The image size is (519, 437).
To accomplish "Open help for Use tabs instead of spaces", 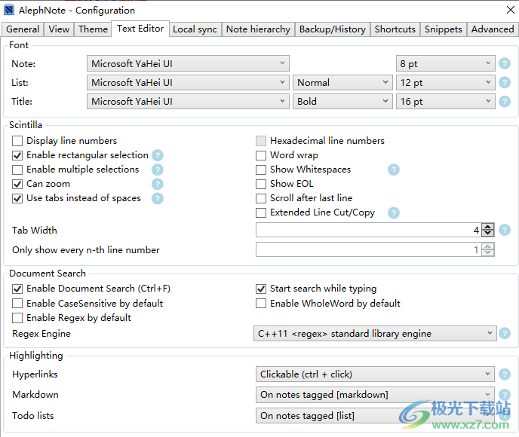I will point(158,198).
